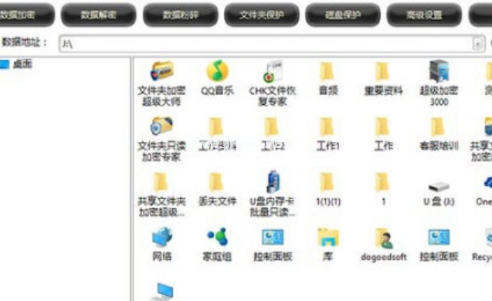Switch to the 数据粉碎 tab
Screen dimensions: 492x301
coord(181,15)
